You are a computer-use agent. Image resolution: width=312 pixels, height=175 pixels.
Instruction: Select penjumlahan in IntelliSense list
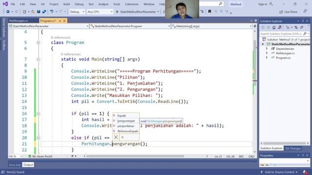tap(126, 126)
